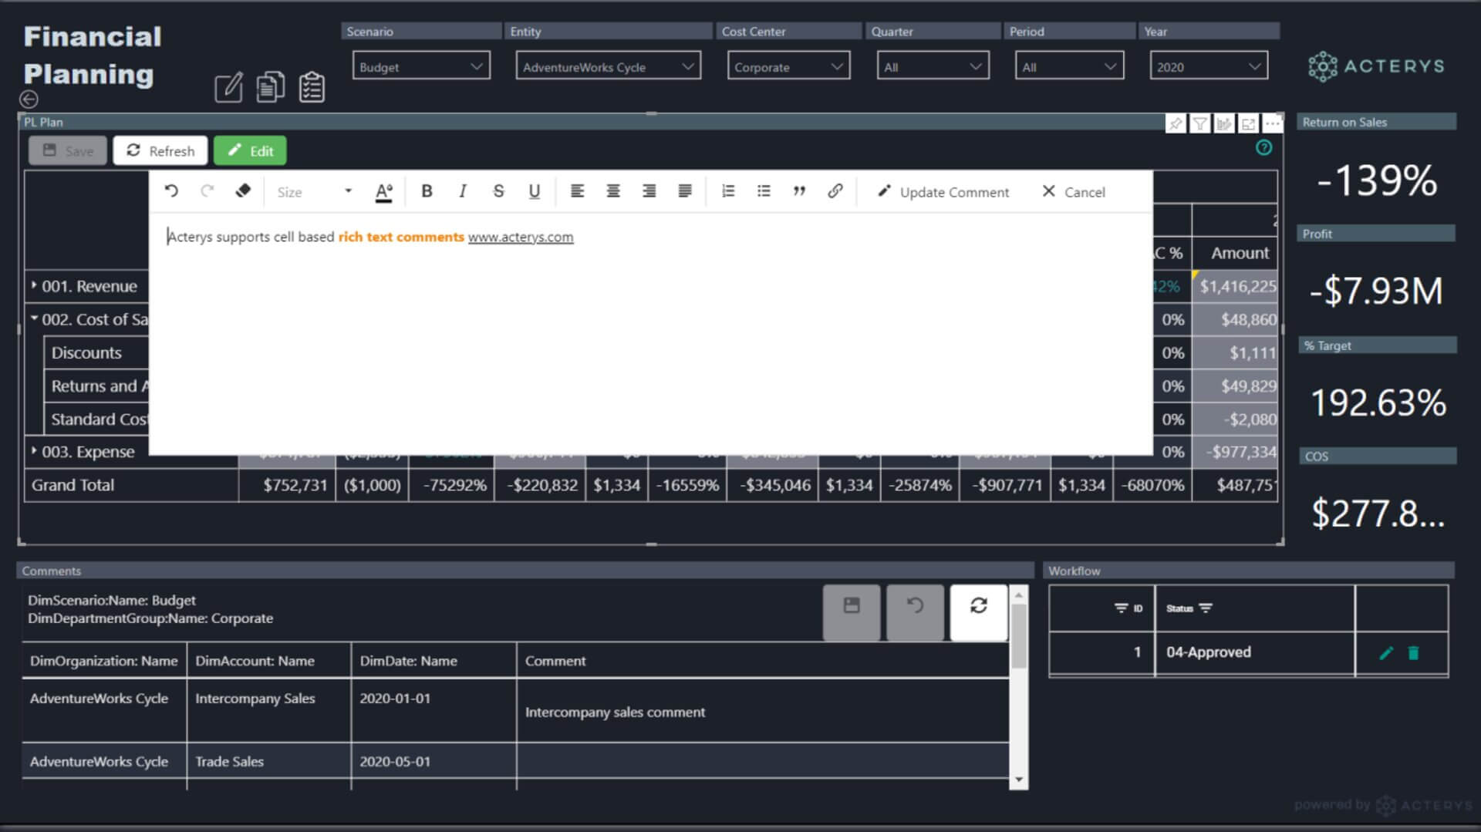Image resolution: width=1481 pixels, height=832 pixels.
Task: Center align comment text
Action: pyautogui.click(x=613, y=191)
